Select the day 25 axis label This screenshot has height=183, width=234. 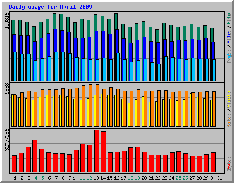[178, 178]
